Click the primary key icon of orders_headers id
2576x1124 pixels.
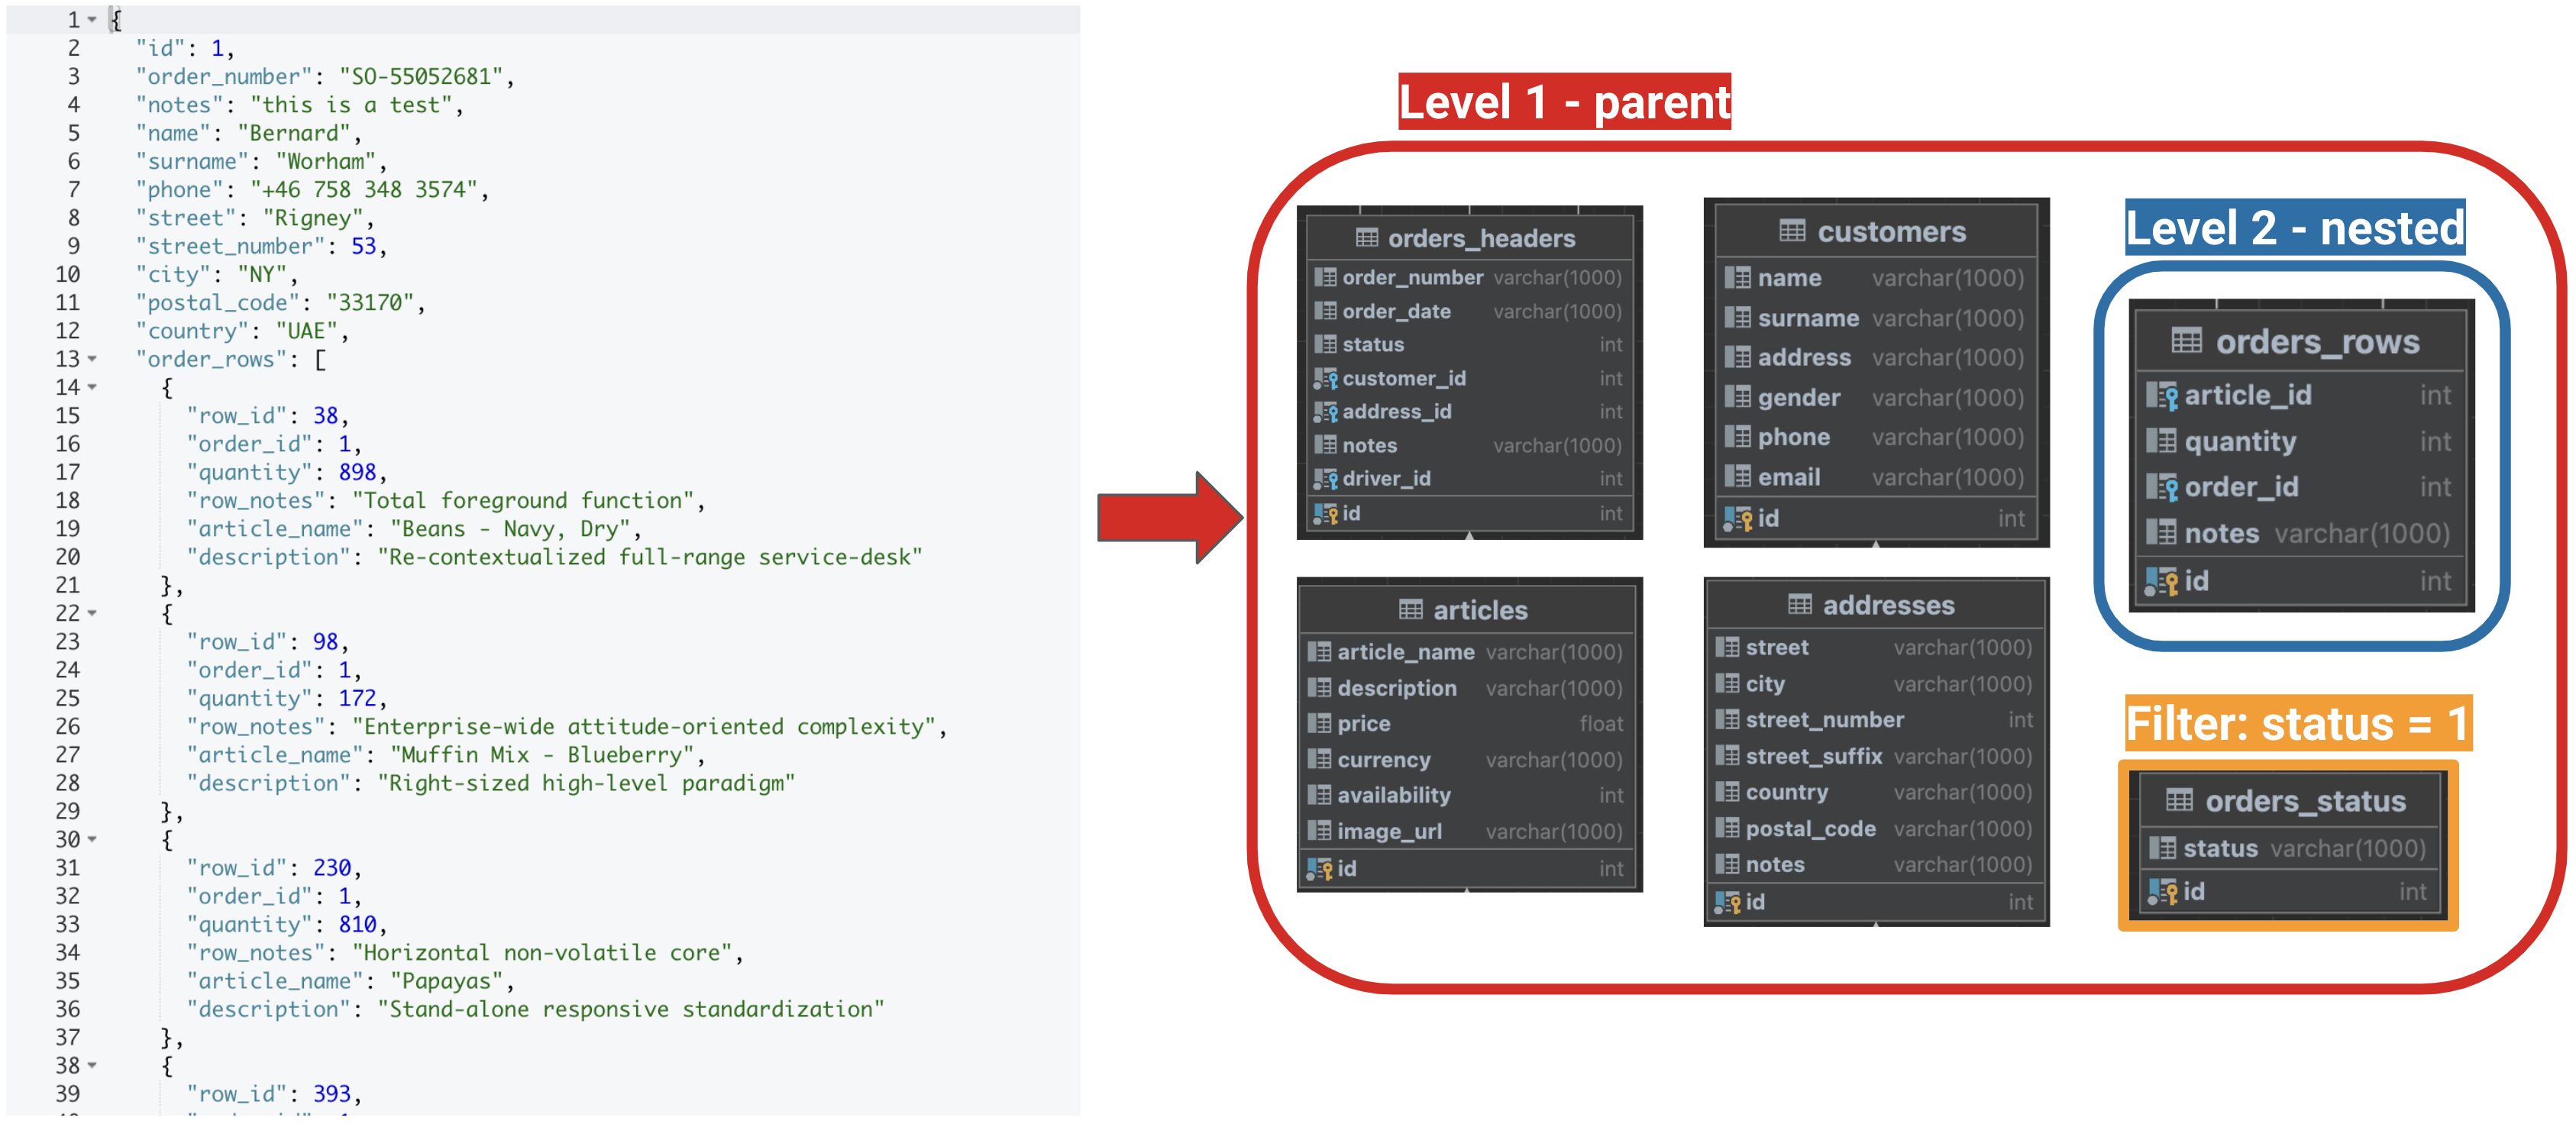pos(1325,514)
